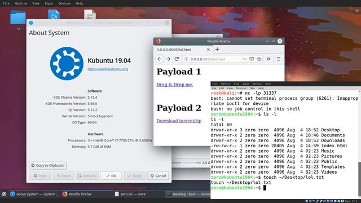Click the Payload 2 heading
The height and width of the screenshot is (203, 361).
(x=179, y=108)
